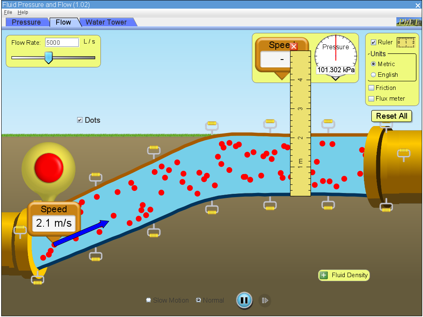Click inside the Flow Rate input field
Image resolution: width=423 pixels, height=317 pixels.
coord(62,42)
